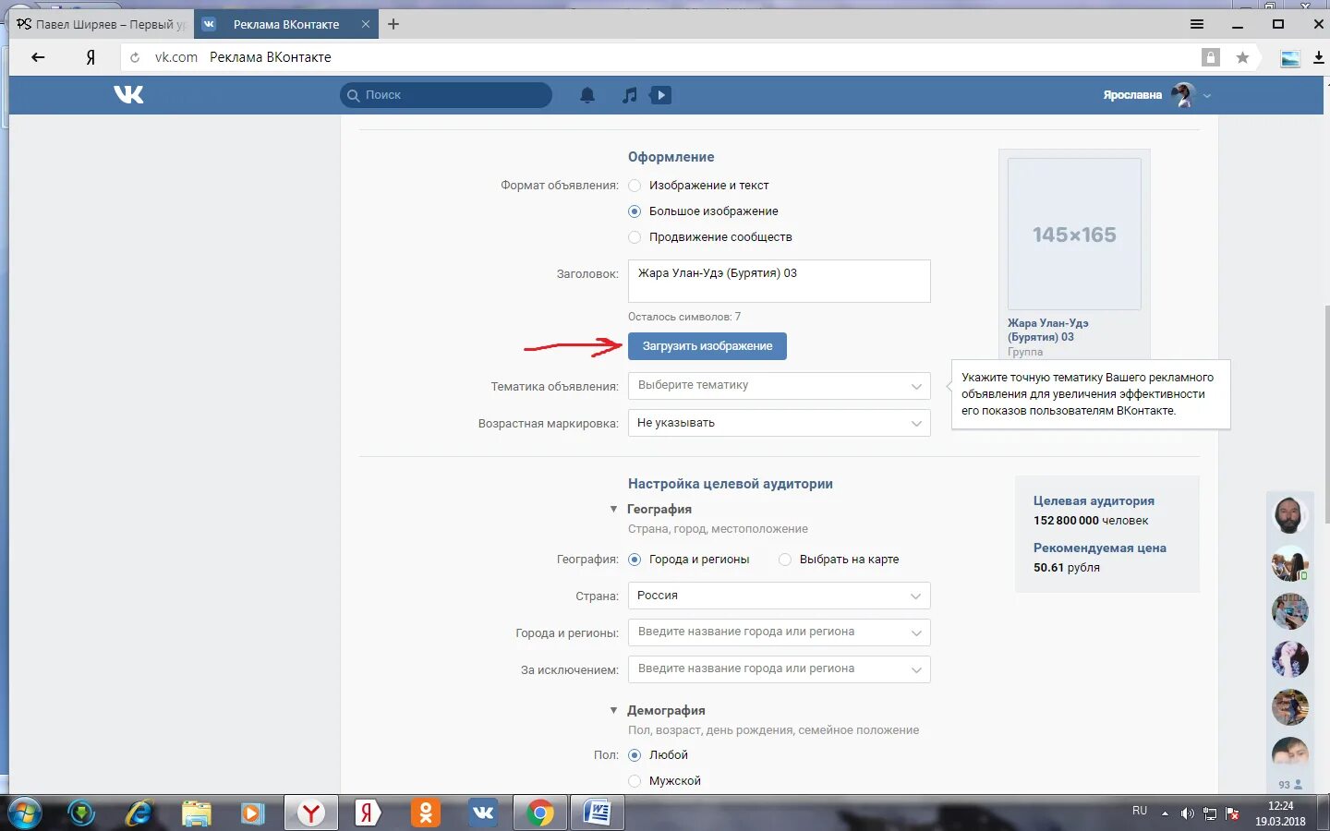
Task: Click the browser back arrow
Action: point(38,57)
